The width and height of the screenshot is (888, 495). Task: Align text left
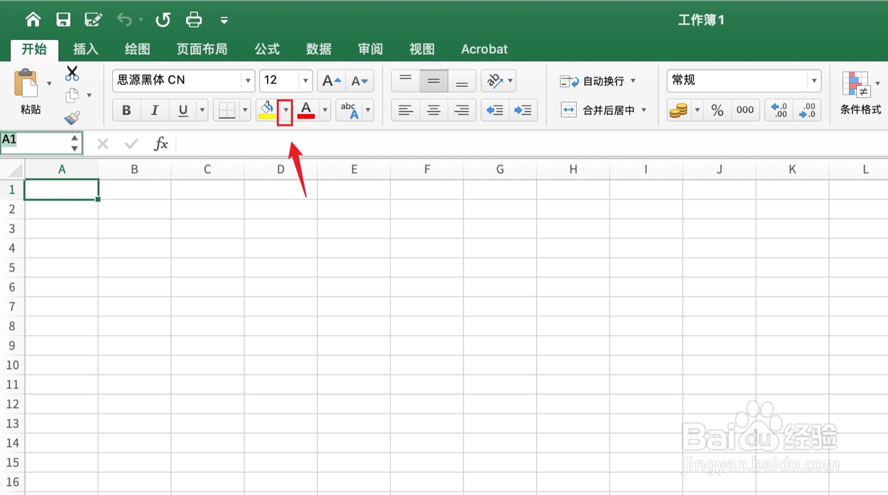pyautogui.click(x=406, y=110)
